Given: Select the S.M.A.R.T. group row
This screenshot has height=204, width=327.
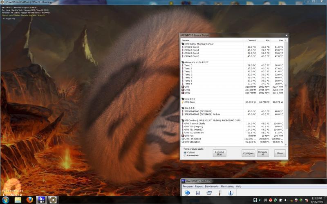Looking at the screenshot, I should (x=232, y=108).
